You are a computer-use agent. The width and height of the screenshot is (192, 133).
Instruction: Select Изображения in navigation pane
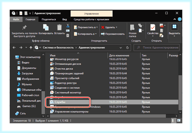pos(28,79)
